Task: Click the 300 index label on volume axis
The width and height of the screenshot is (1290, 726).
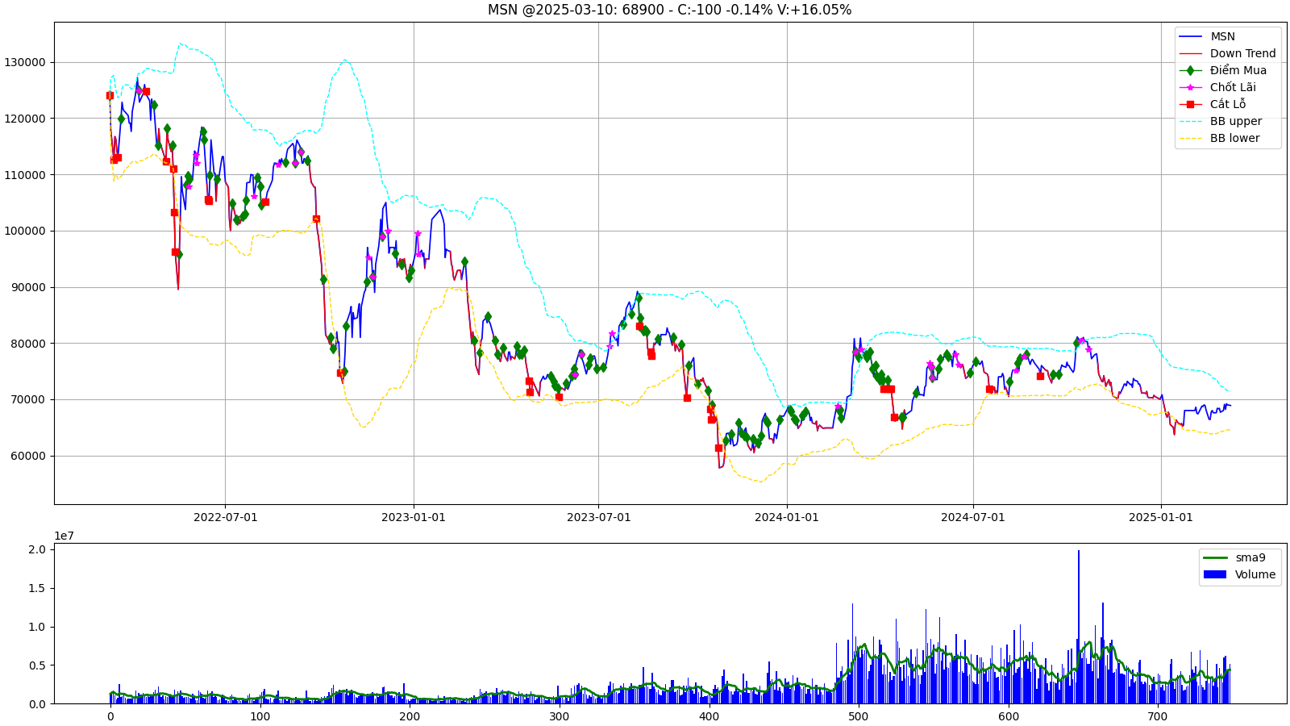Action: (559, 716)
